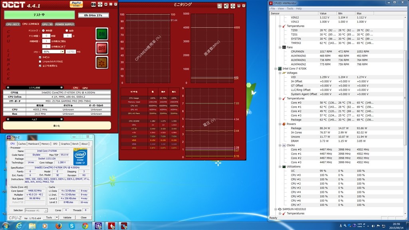409x230 pixels.
Task: Collapse the SAMSUN HD103UJ node
Action: (276, 209)
